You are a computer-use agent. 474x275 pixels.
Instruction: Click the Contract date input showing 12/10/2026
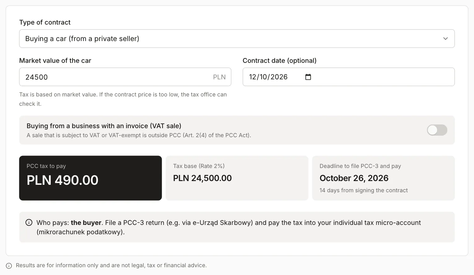click(x=349, y=77)
